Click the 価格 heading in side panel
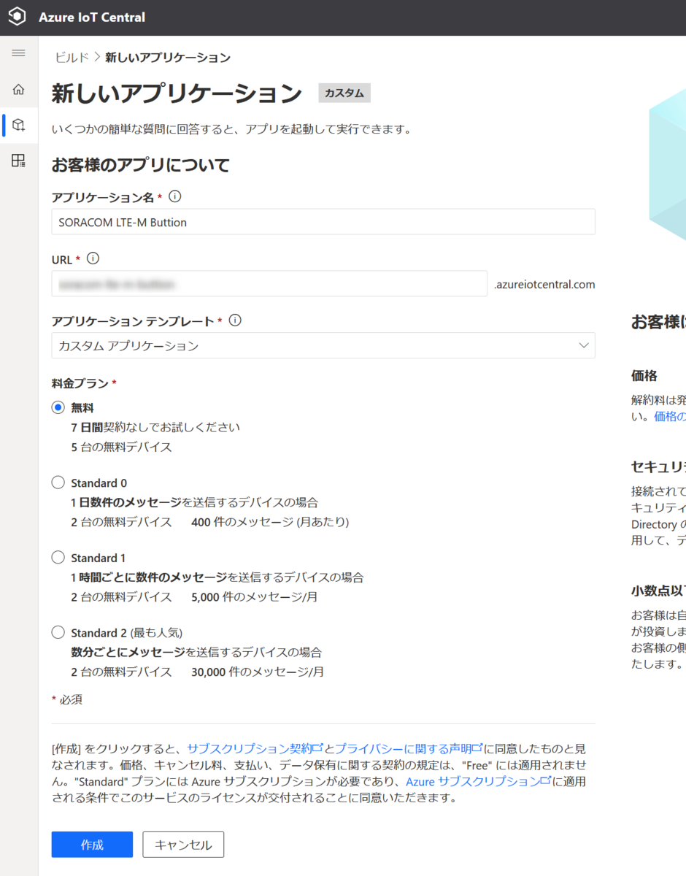The image size is (686, 876). 644,375
